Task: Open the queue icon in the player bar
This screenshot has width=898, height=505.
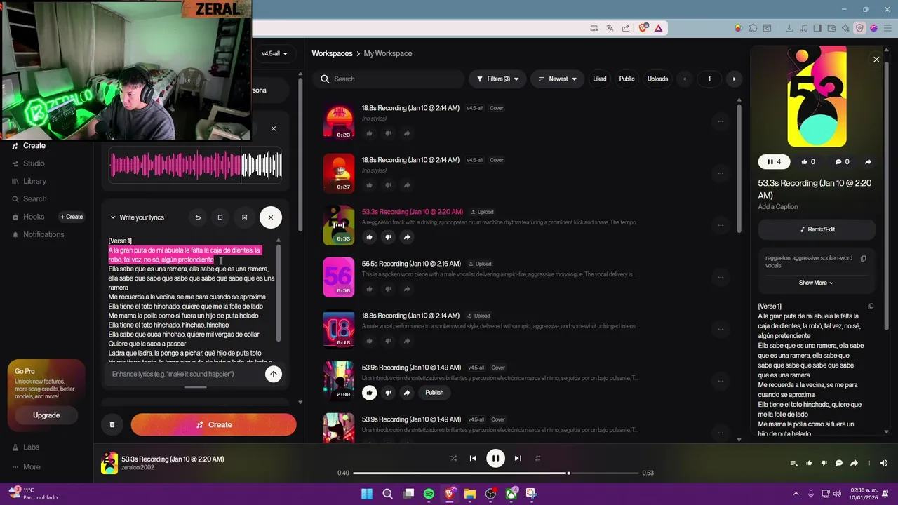Action: tap(793, 463)
